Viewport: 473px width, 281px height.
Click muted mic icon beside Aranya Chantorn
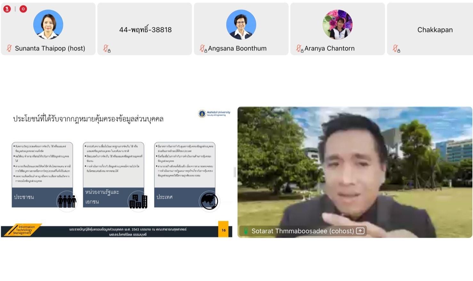(x=300, y=48)
